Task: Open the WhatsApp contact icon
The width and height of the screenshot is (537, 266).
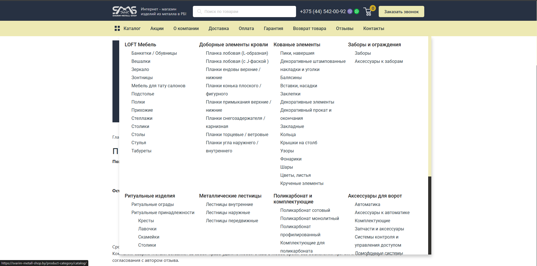Action: (x=357, y=12)
